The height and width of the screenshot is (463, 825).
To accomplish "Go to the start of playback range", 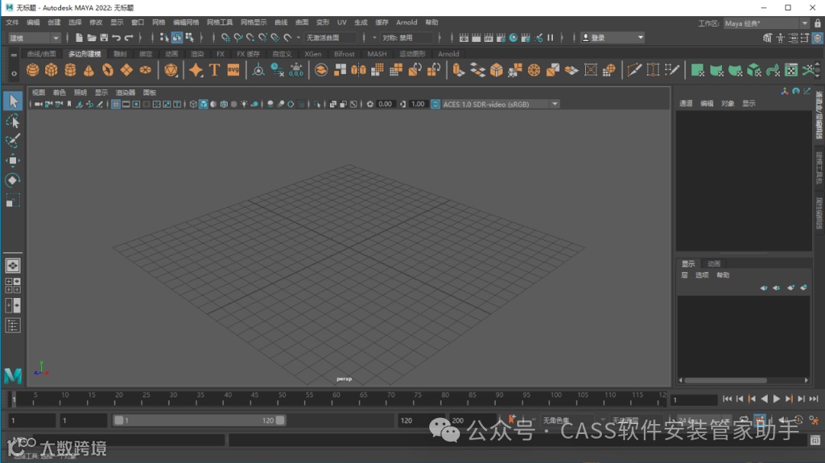I will point(727,400).
